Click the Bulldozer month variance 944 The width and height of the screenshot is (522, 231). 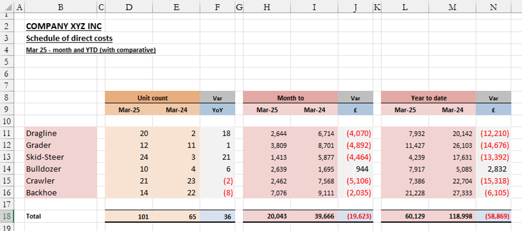coord(355,169)
